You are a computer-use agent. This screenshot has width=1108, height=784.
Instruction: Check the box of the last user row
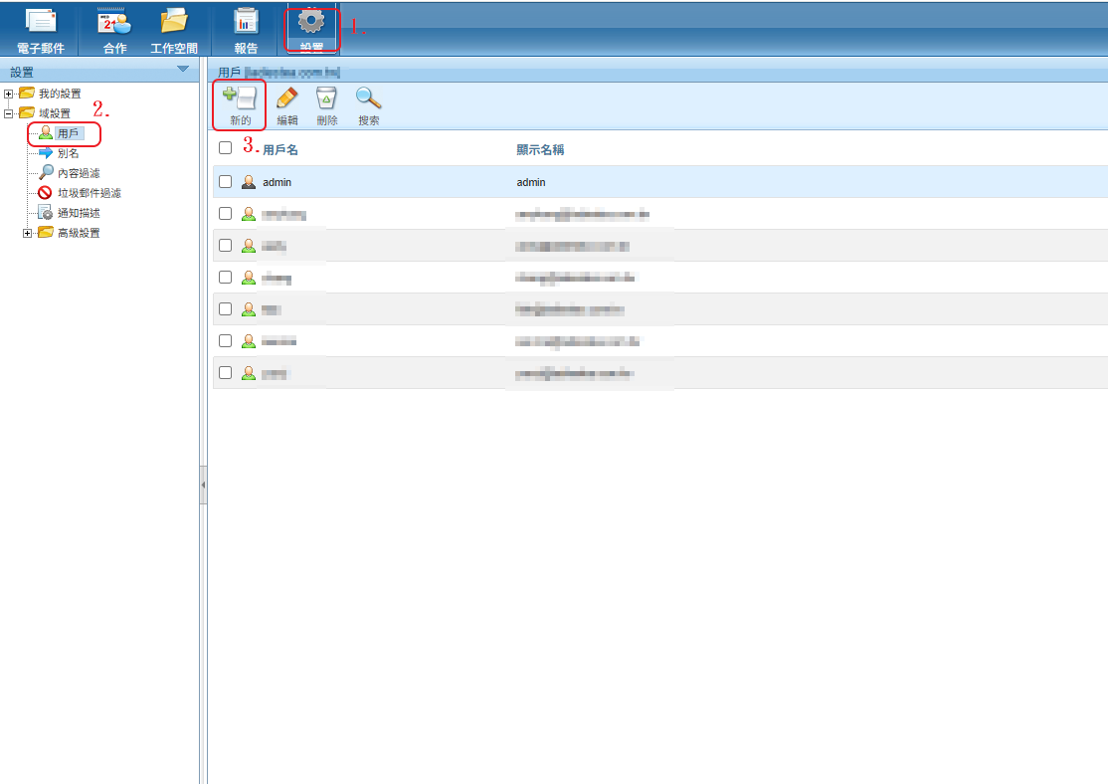225,373
